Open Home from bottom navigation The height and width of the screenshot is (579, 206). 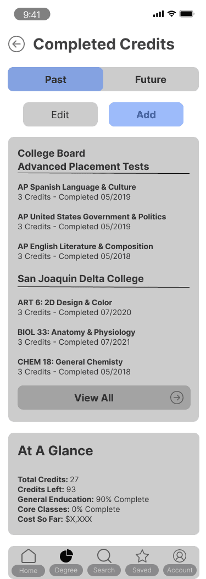(x=28, y=556)
